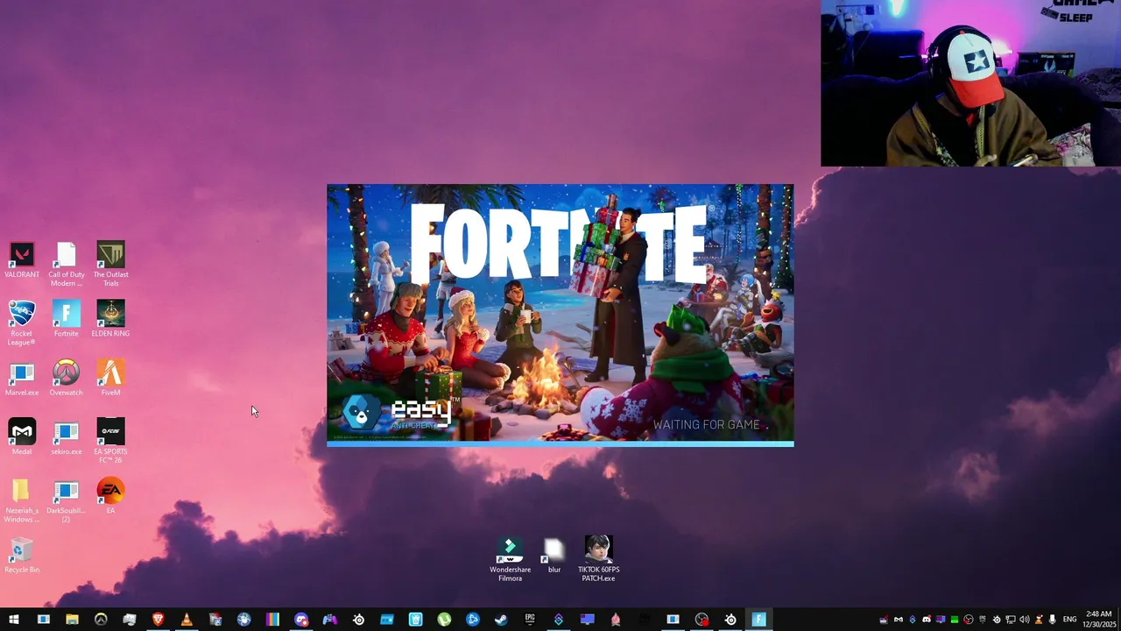Image resolution: width=1121 pixels, height=631 pixels.
Task: Open TIKTOK 60FPS PATCH.exe icon
Action: click(x=598, y=559)
